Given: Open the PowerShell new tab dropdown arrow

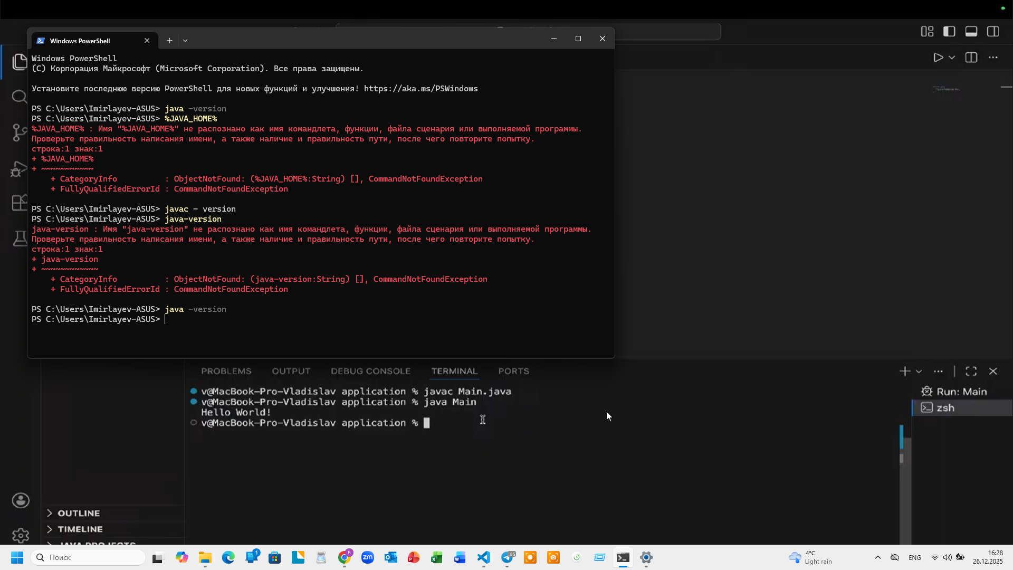Looking at the screenshot, I should click(185, 41).
